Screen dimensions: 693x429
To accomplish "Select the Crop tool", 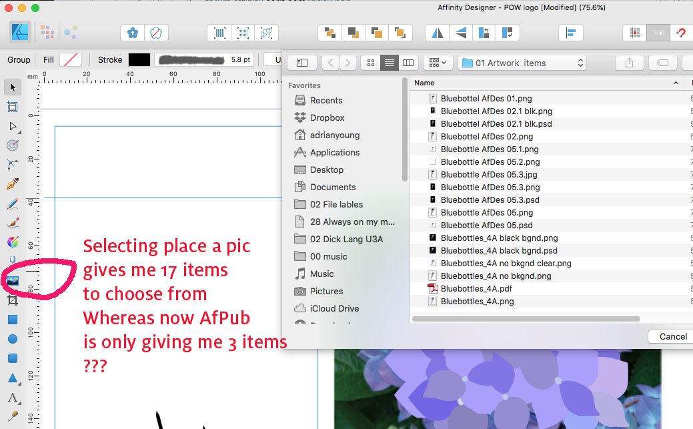I will 12,300.
